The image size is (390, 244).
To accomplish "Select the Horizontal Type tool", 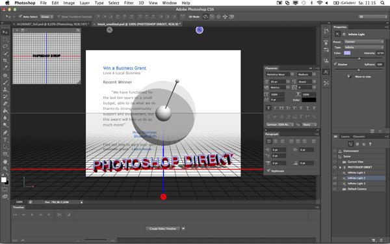I will pos(5,140).
